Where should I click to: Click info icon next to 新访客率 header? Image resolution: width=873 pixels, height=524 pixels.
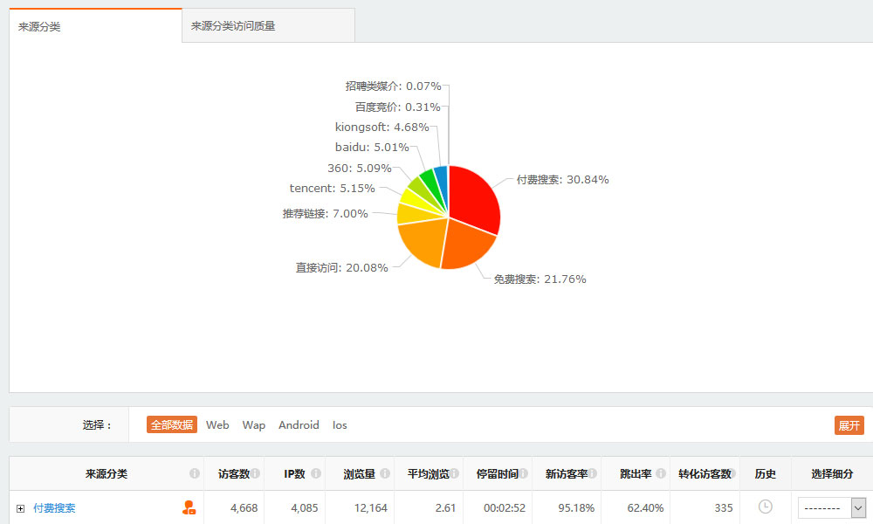pos(593,473)
